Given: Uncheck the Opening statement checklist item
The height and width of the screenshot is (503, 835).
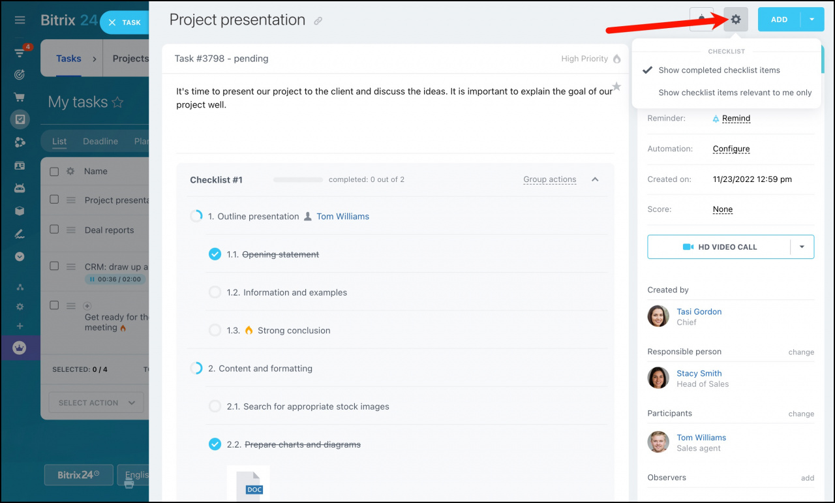Looking at the screenshot, I should tap(215, 254).
